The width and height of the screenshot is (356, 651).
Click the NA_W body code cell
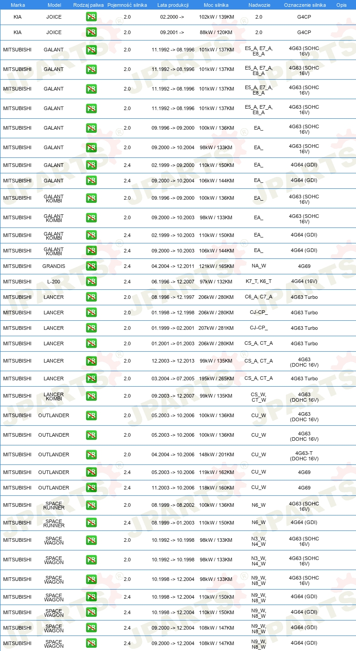(x=259, y=266)
